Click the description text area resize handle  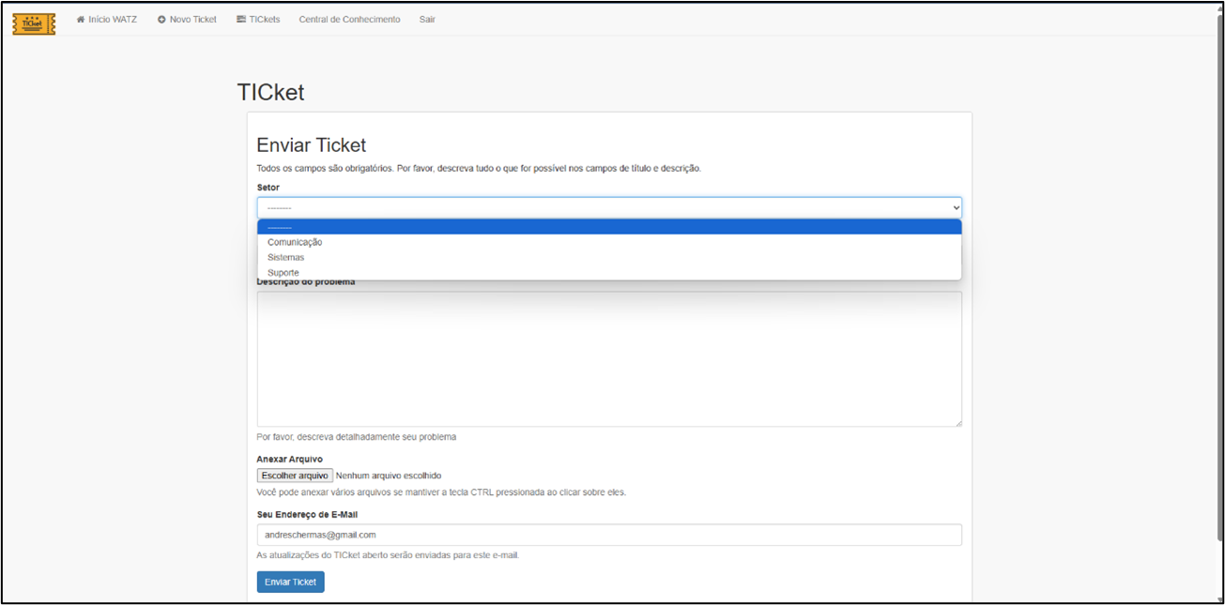point(957,422)
